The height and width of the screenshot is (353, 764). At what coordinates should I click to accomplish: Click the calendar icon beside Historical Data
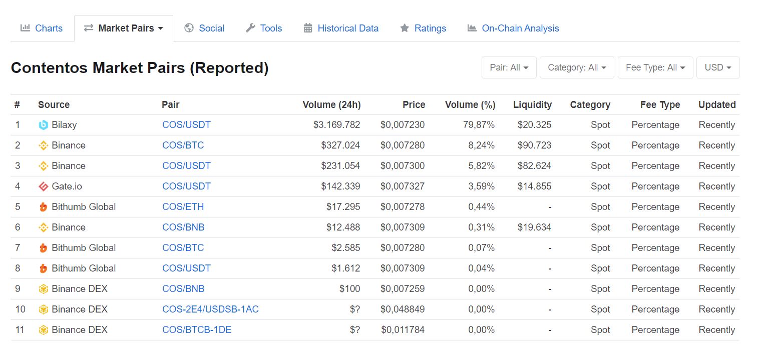click(308, 28)
